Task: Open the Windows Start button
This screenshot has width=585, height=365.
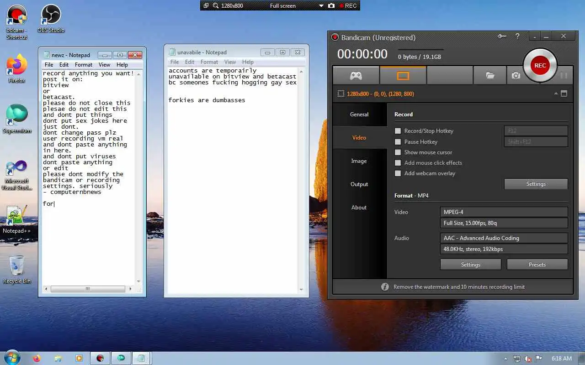Action: [x=12, y=358]
